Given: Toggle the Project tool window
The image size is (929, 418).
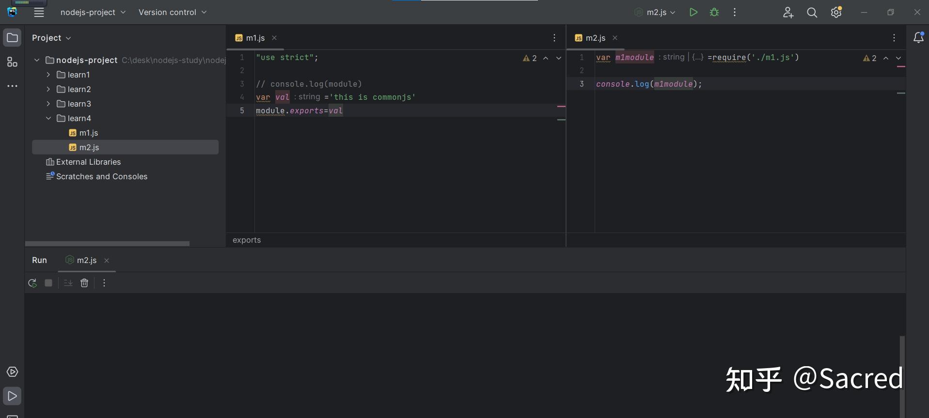Looking at the screenshot, I should pos(12,38).
